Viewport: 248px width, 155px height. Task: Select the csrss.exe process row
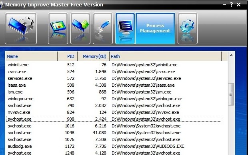coord(114,72)
